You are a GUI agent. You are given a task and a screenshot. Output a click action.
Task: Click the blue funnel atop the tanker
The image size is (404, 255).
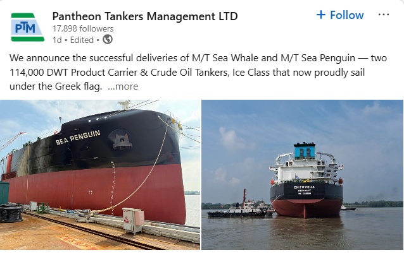305,150
